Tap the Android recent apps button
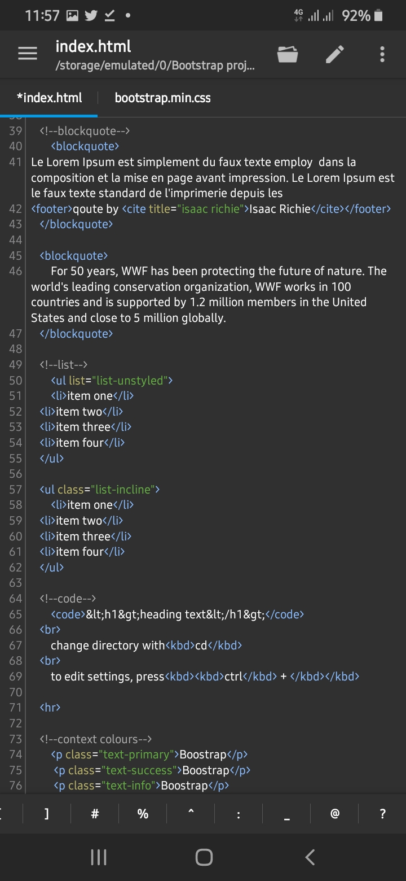406x881 pixels. 99,857
